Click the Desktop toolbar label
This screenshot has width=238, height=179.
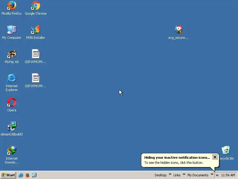[x=161, y=175]
